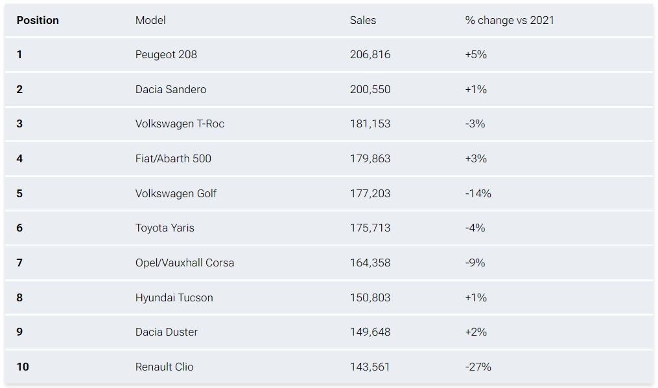The width and height of the screenshot is (658, 388).
Task: Select the Dacia Duster model cell
Action: (x=167, y=332)
